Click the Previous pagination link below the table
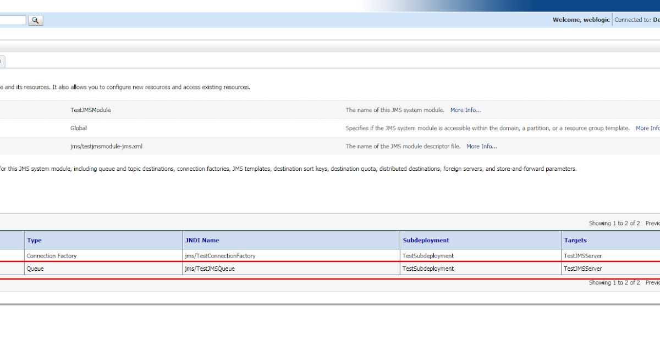The width and height of the screenshot is (660, 346). click(652, 282)
